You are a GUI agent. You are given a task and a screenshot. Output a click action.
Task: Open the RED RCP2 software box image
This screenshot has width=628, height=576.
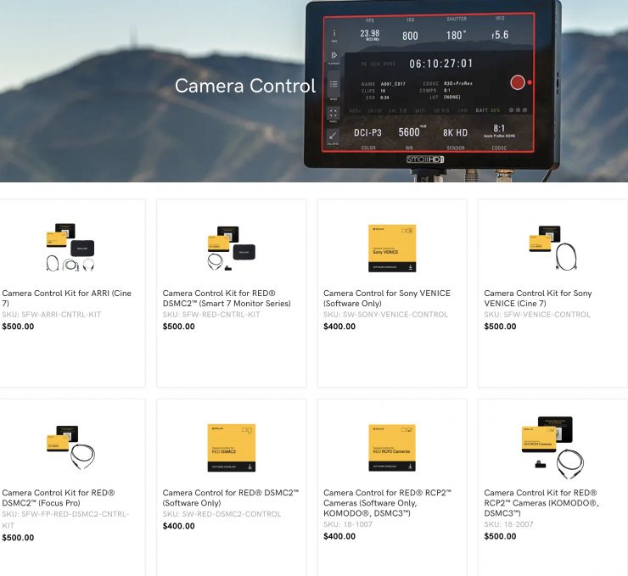pyautogui.click(x=392, y=447)
